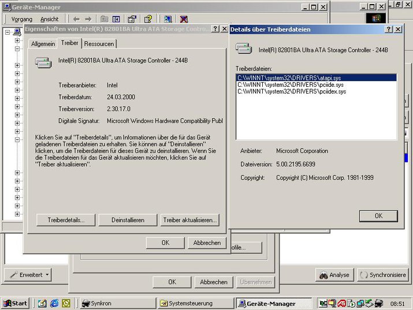Click the Geräte-Manager title bar icon
The width and height of the screenshot is (413, 310).
7,7
